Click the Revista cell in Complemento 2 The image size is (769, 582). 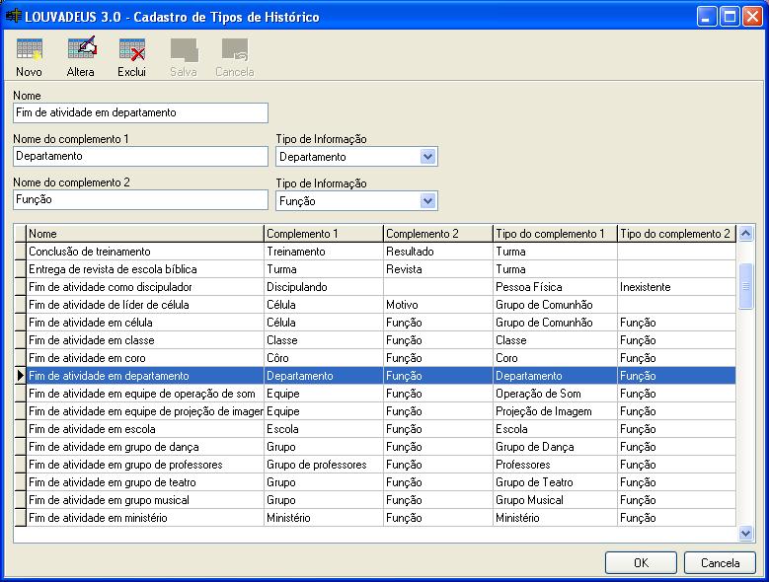[438, 269]
